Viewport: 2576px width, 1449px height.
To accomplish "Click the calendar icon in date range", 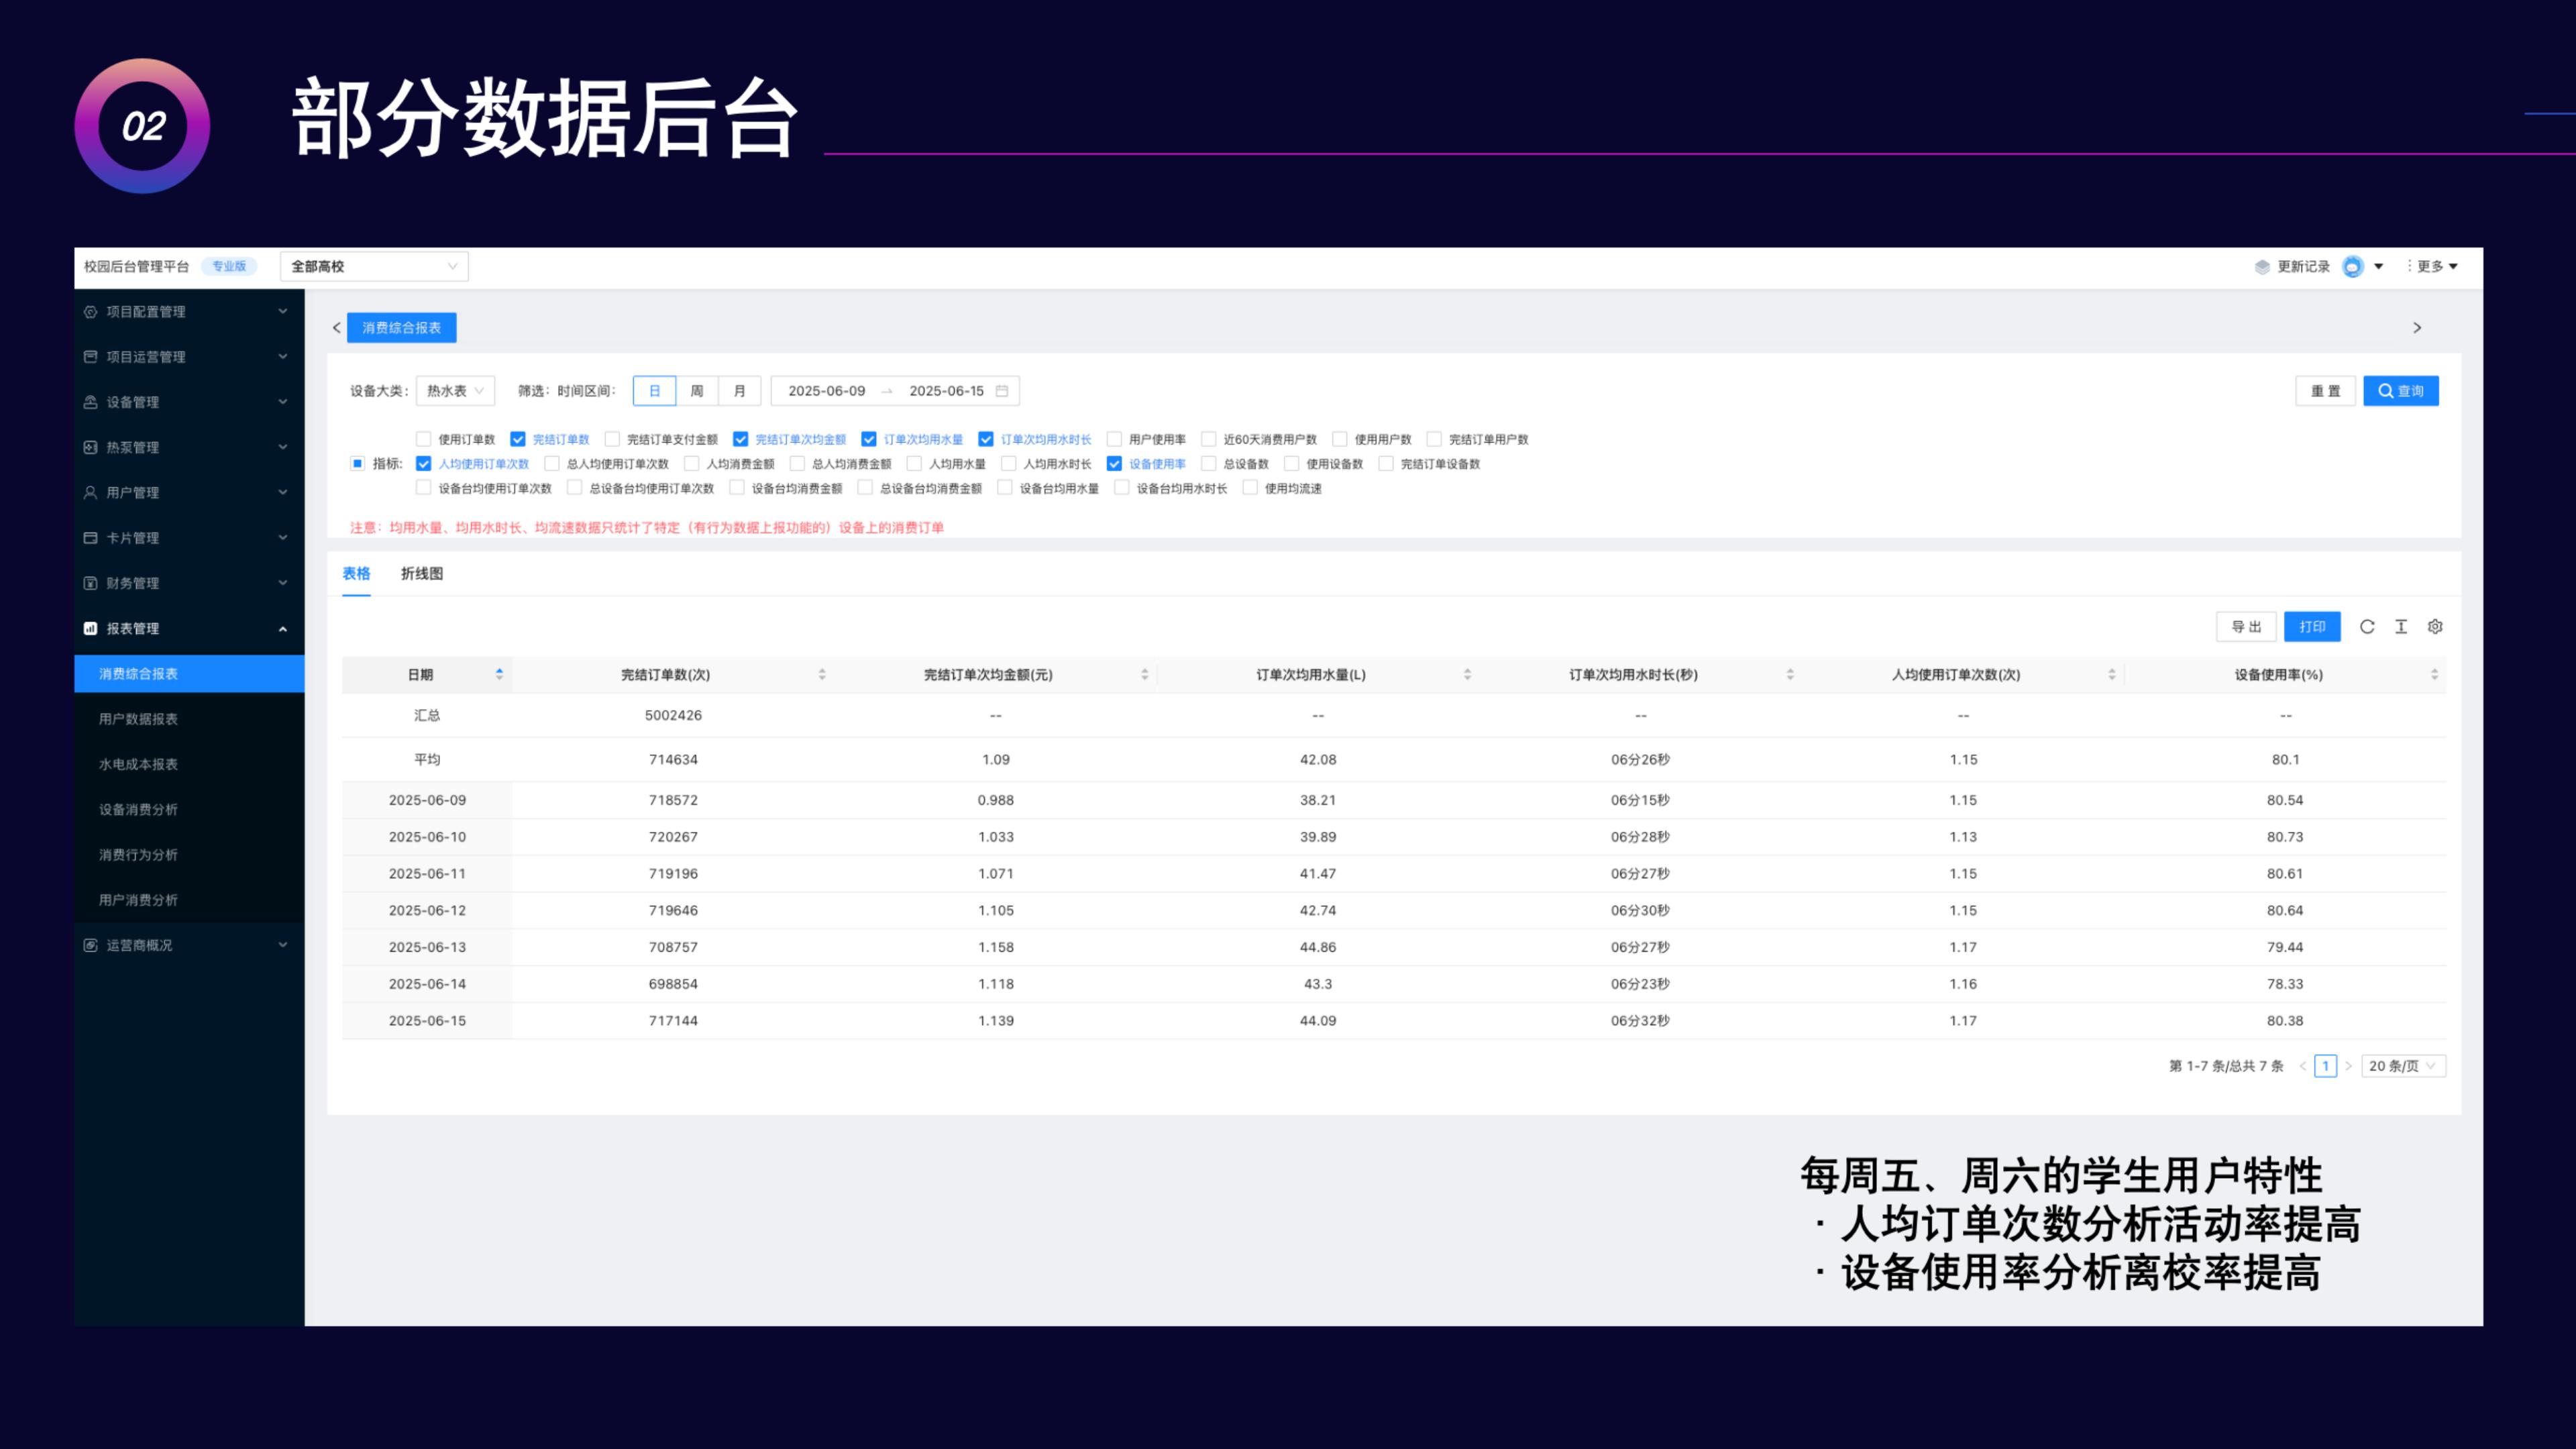I will (1001, 391).
